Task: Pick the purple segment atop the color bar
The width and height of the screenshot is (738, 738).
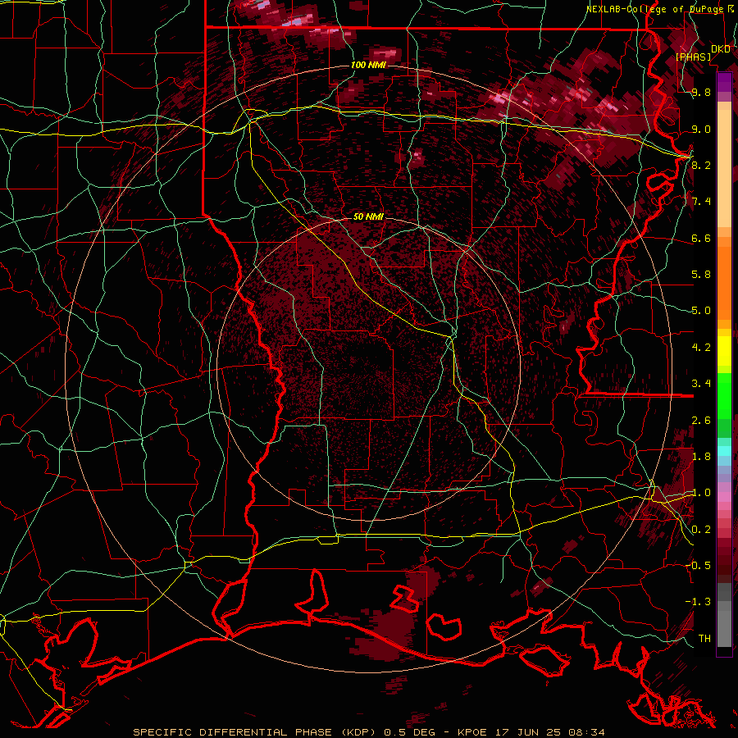Action: tap(724, 82)
